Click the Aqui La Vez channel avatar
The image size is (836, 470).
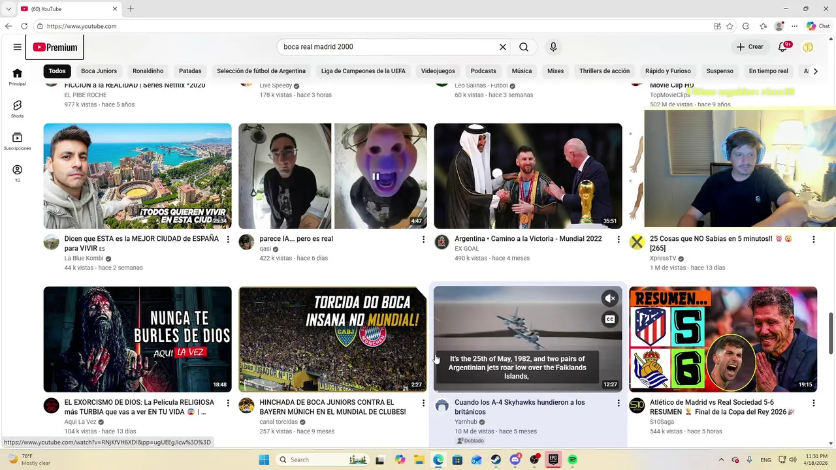tap(51, 406)
